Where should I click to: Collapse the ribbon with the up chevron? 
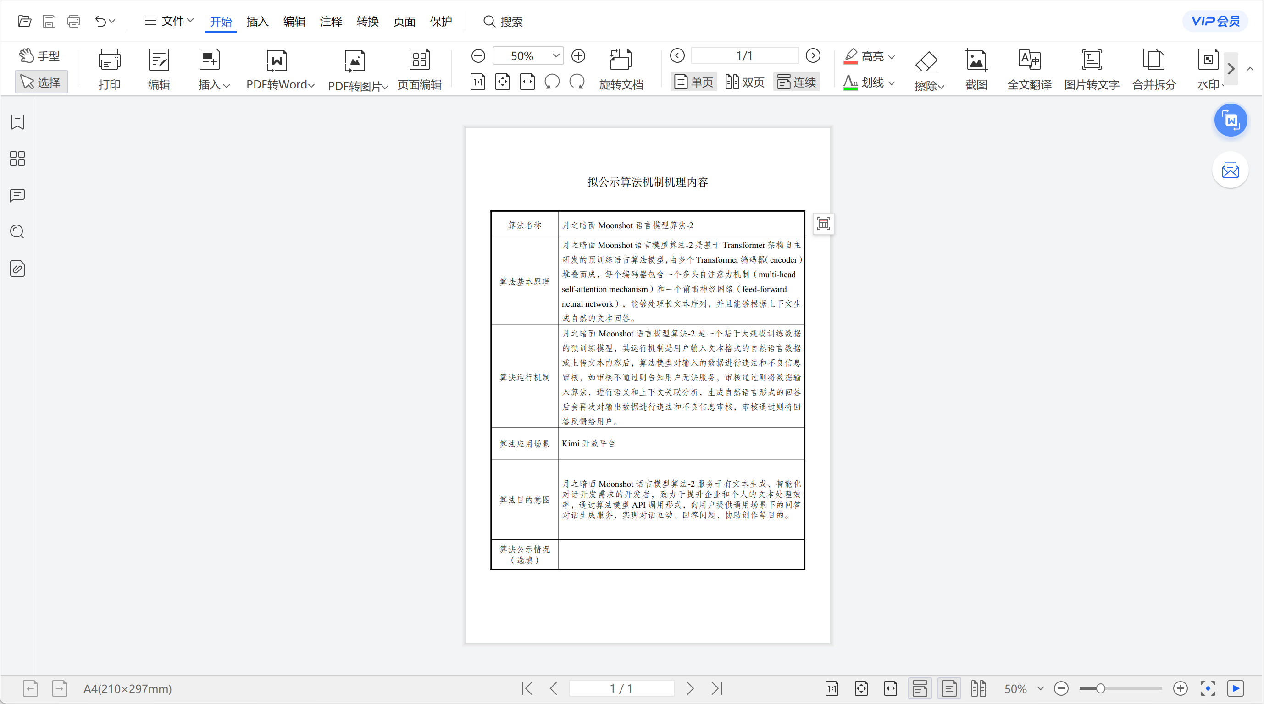click(1250, 69)
